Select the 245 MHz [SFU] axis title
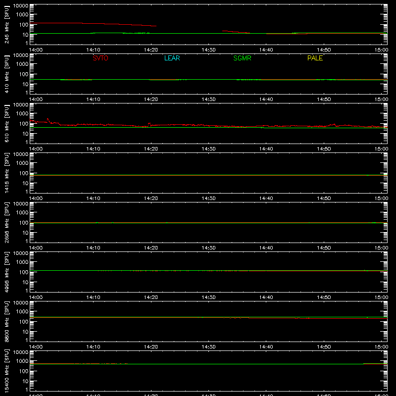The height and width of the screenshot is (396, 396). point(6,24)
